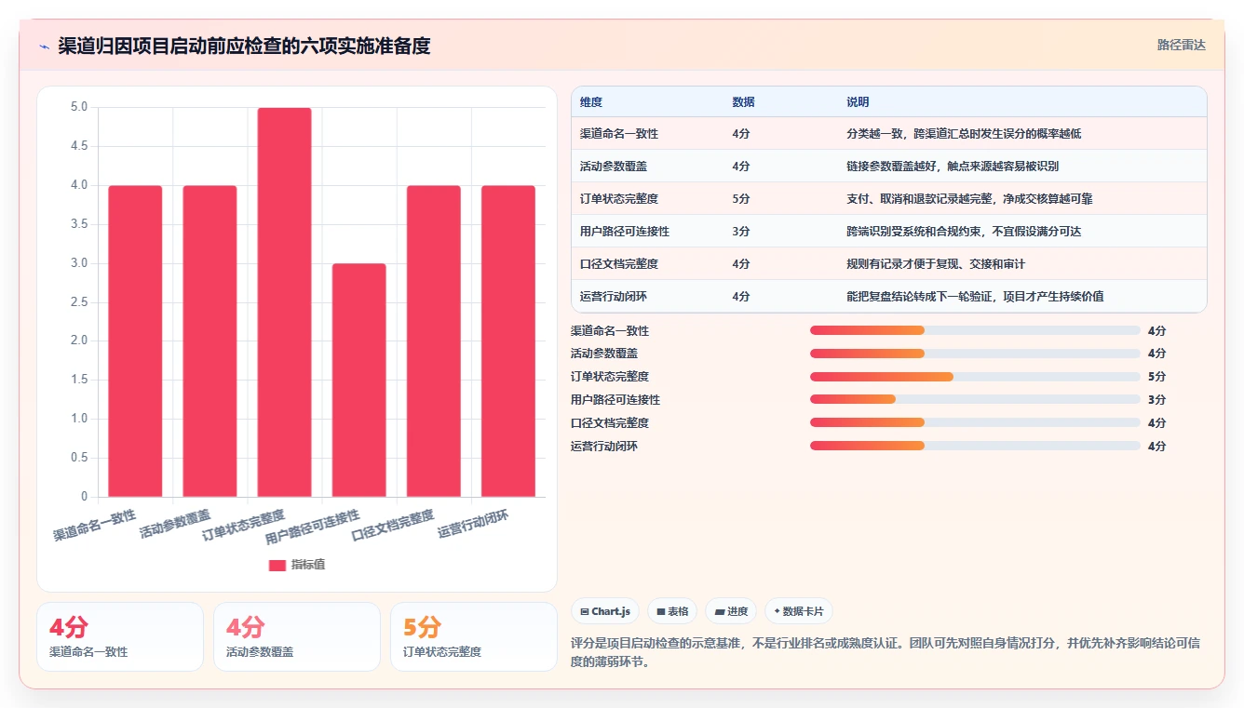Image resolution: width=1244 pixels, height=708 pixels.
Task: Click the 口径文档完整度 progress bar
Action: tap(975, 422)
